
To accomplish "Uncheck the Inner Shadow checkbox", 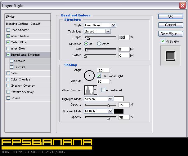I will coord(8,36).
